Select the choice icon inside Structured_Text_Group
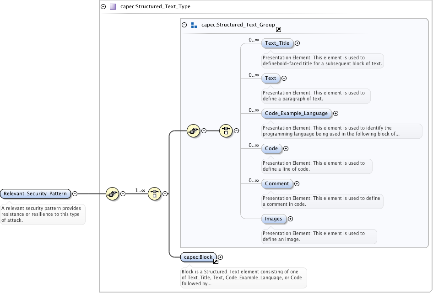This screenshot has width=433, height=293. [226, 131]
